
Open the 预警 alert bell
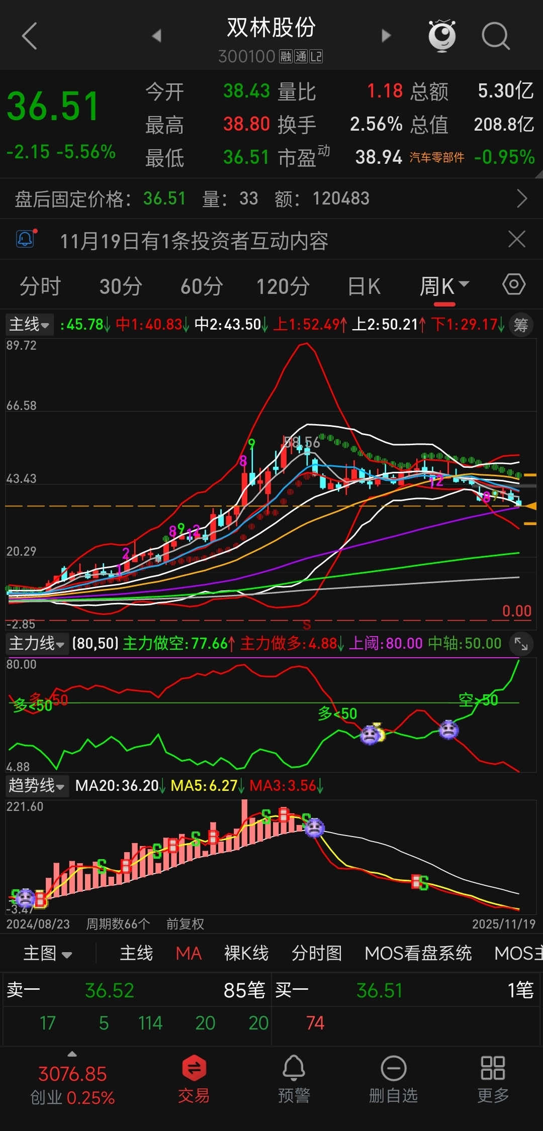point(294,1079)
